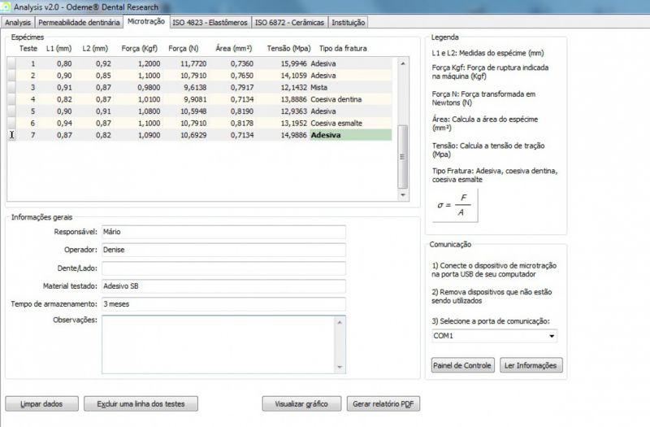Click the Responsável field containing Mário
Screen dimensions: 650x427
[x=223, y=233]
